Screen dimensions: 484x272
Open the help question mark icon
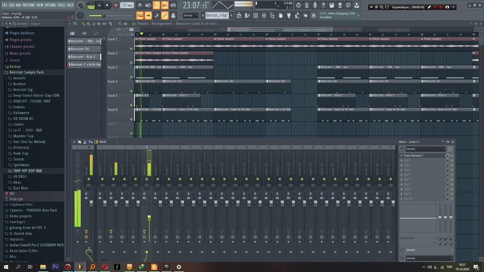click(323, 5)
